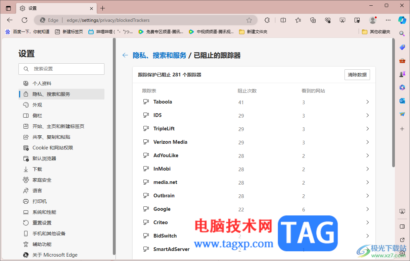410x261 pixels.
Task: Expand the Verizon Media tracker chevron
Action: click(367, 142)
